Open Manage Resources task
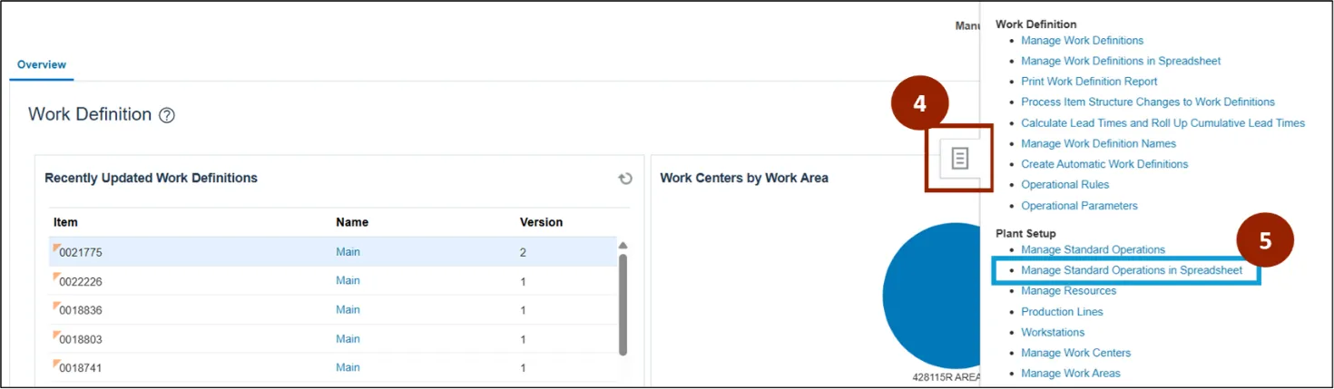 [1068, 291]
